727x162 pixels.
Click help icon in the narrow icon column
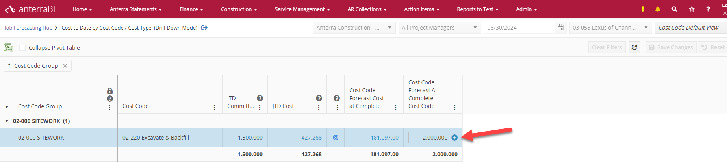(337, 98)
